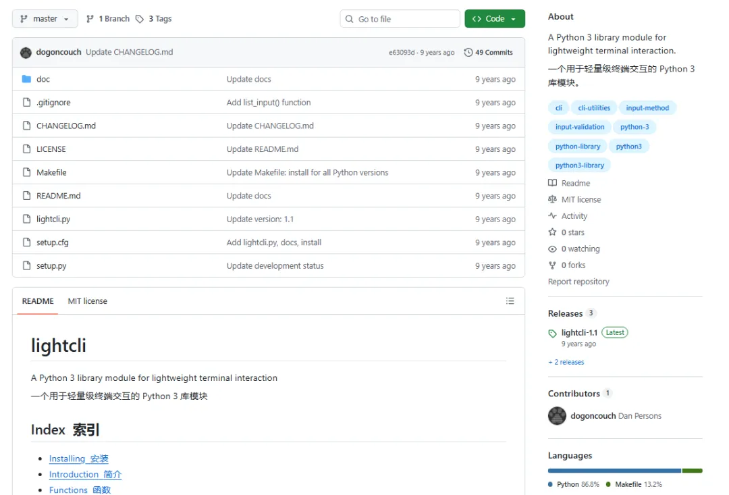The image size is (729, 495).
Task: Click the file icon next to Makefile
Action: [x=26, y=172]
